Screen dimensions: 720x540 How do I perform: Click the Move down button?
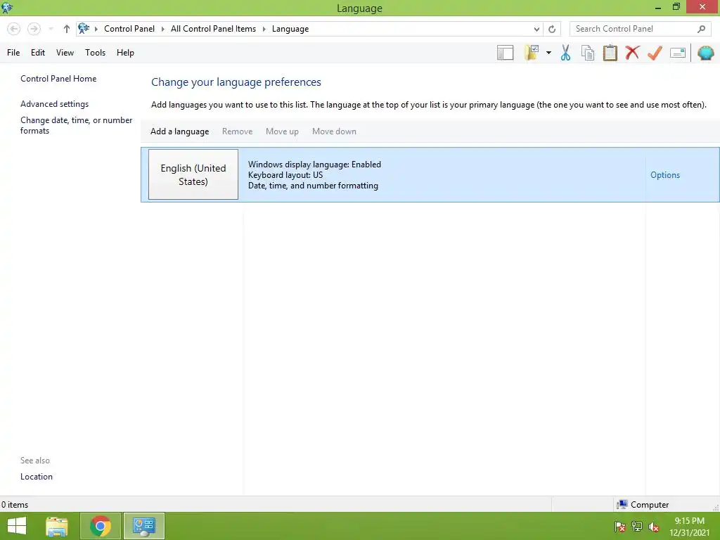(x=334, y=131)
